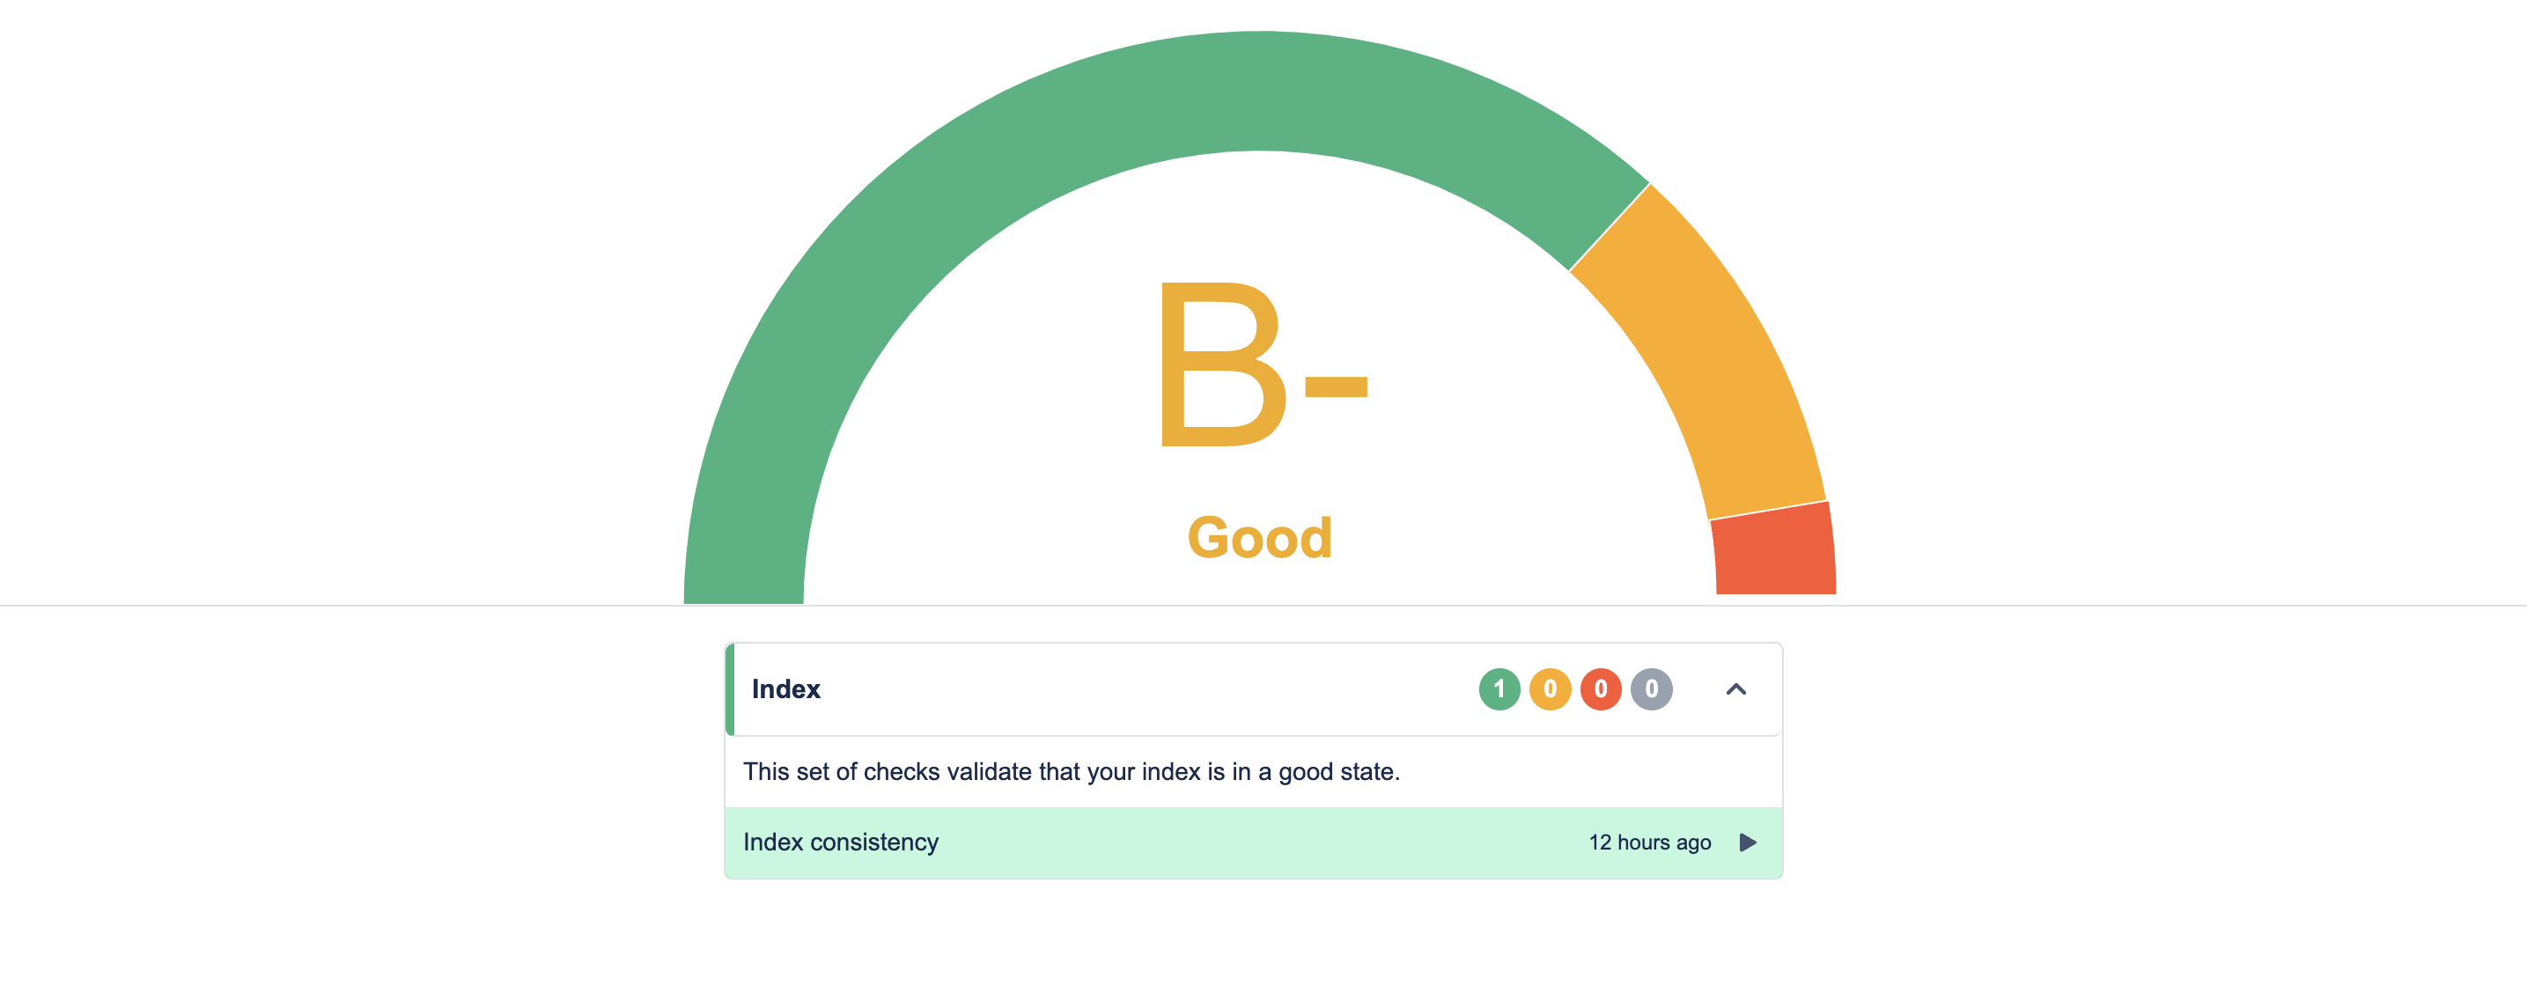Click the minus sign beside the grade
Screen dimensions: 2527x986
point(1335,386)
